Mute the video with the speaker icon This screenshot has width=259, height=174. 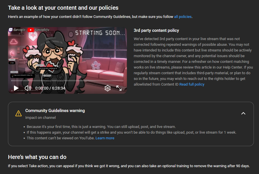click(x=28, y=88)
